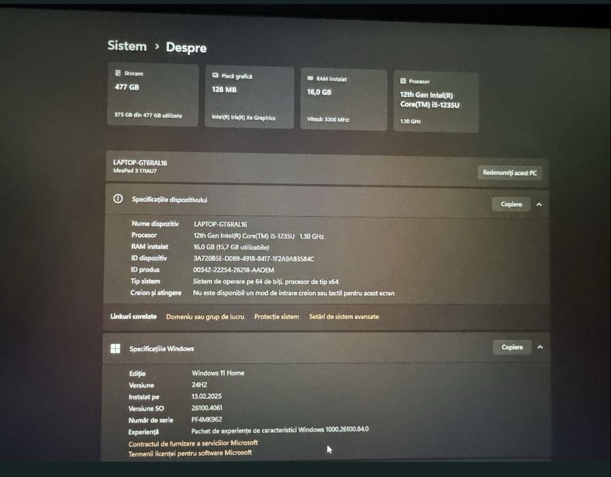
Task: Click Redenumiți acest PC button
Action: 509,172
